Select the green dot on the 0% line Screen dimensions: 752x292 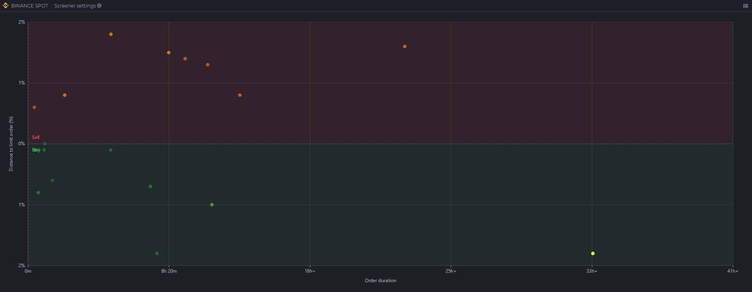[x=45, y=144]
